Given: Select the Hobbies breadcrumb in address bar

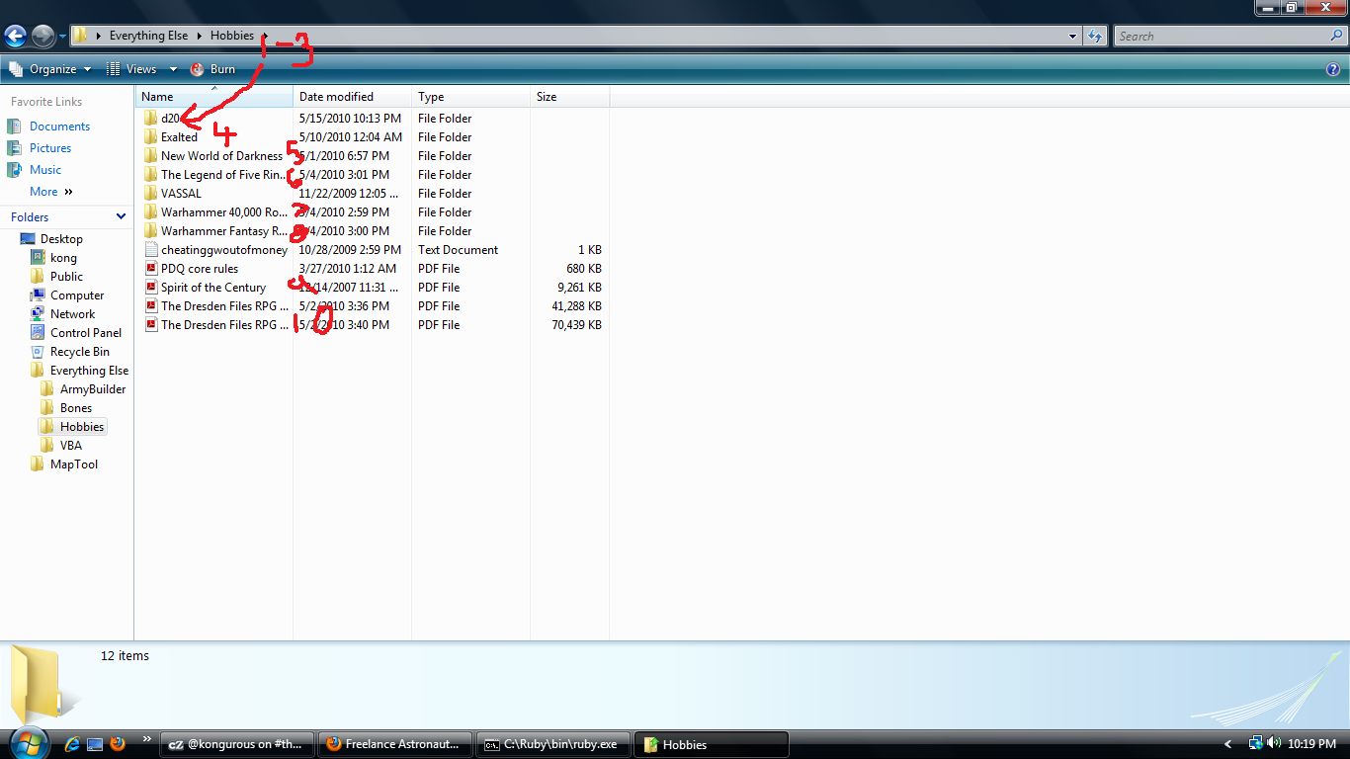Looking at the screenshot, I should click(x=232, y=36).
